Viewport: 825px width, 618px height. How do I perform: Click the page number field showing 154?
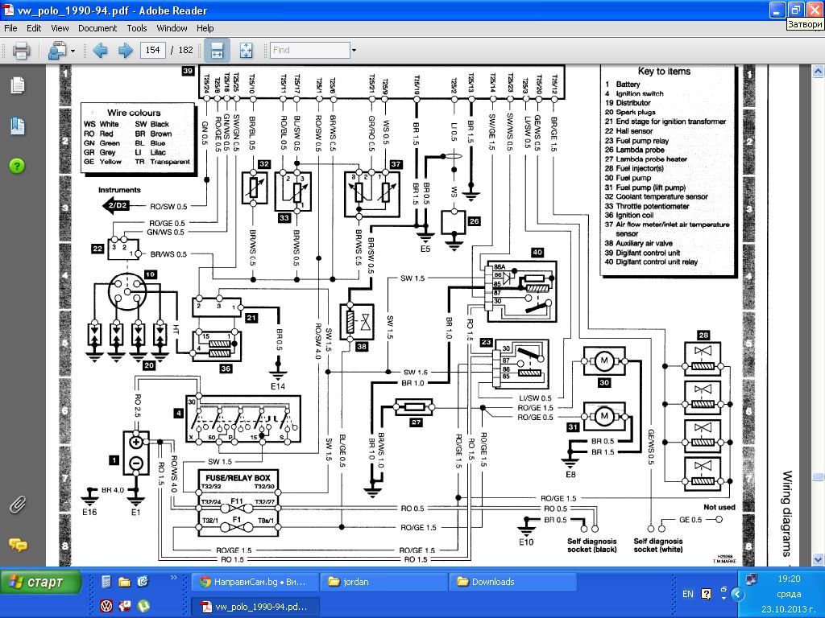(x=152, y=50)
